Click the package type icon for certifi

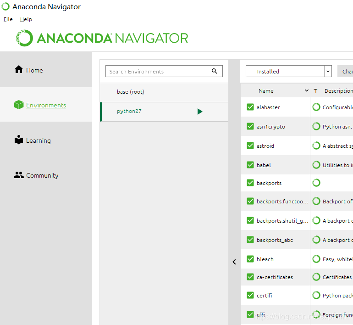point(316,295)
